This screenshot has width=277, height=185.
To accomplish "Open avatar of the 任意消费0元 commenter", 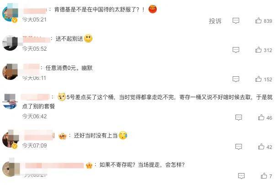I will pyautogui.click(x=10, y=72).
